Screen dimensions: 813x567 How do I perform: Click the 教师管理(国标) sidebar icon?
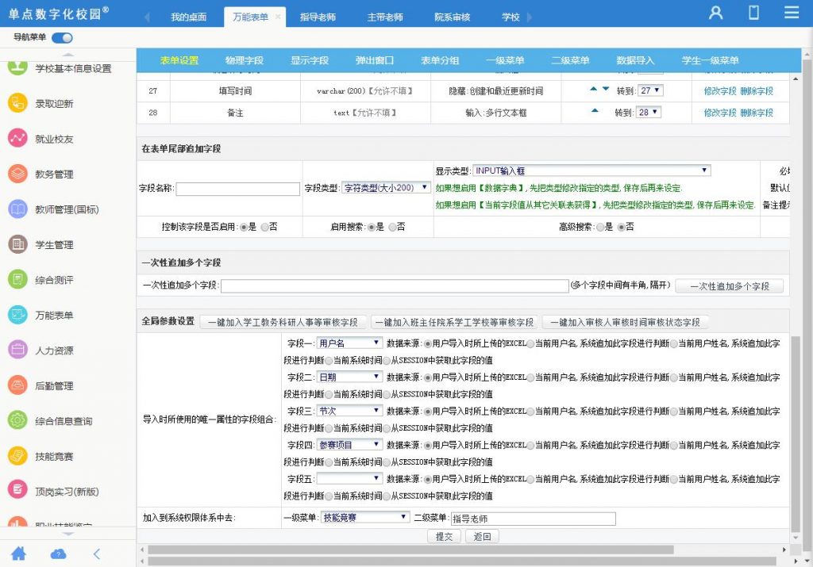click(17, 209)
